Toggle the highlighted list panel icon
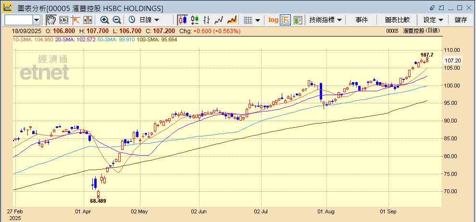The height and width of the screenshot is (222, 476). (x=286, y=20)
